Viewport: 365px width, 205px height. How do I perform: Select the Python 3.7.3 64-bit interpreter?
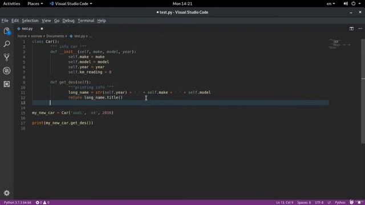click(x=18, y=203)
